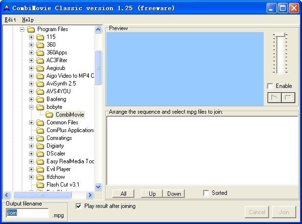
Task: Tick the Enable preview checkbox
Action: click(x=270, y=86)
